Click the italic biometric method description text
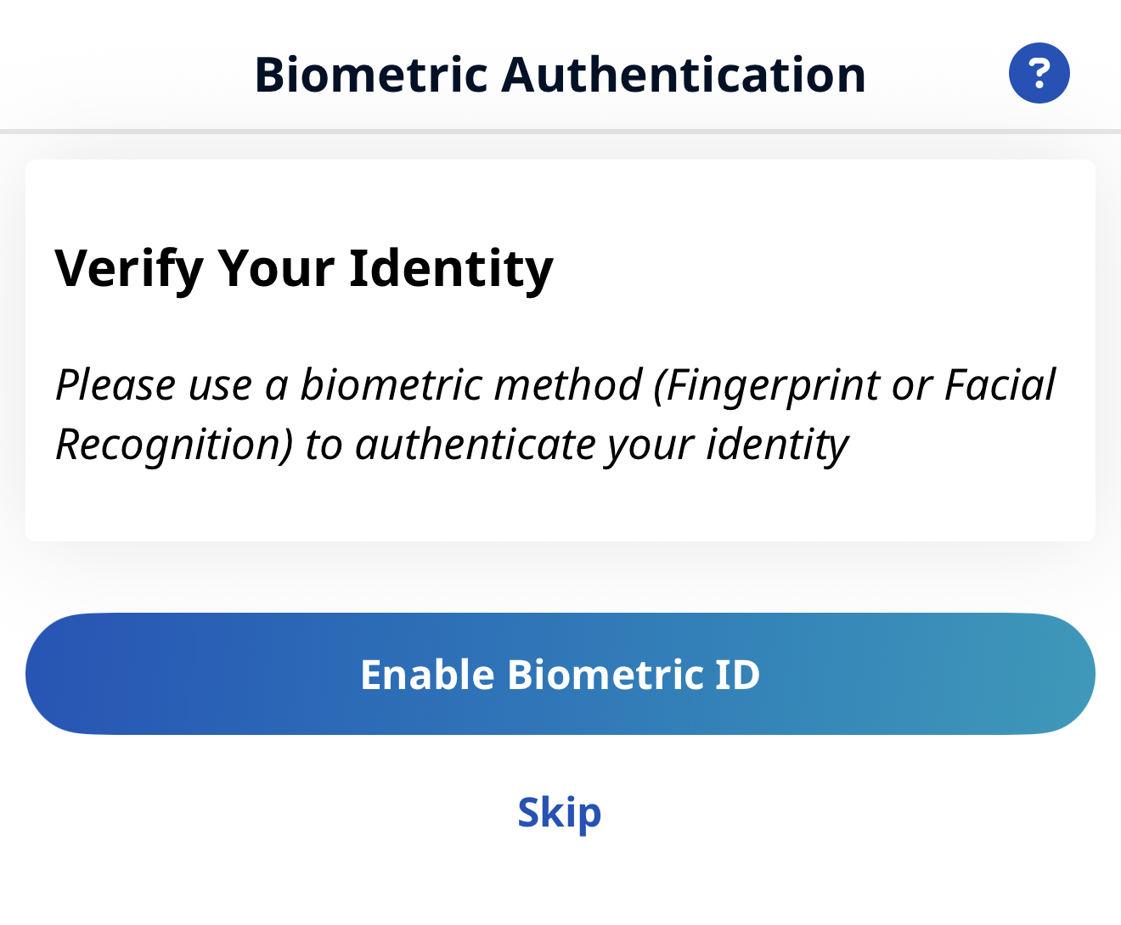This screenshot has height=925, width=1121. pos(555,414)
